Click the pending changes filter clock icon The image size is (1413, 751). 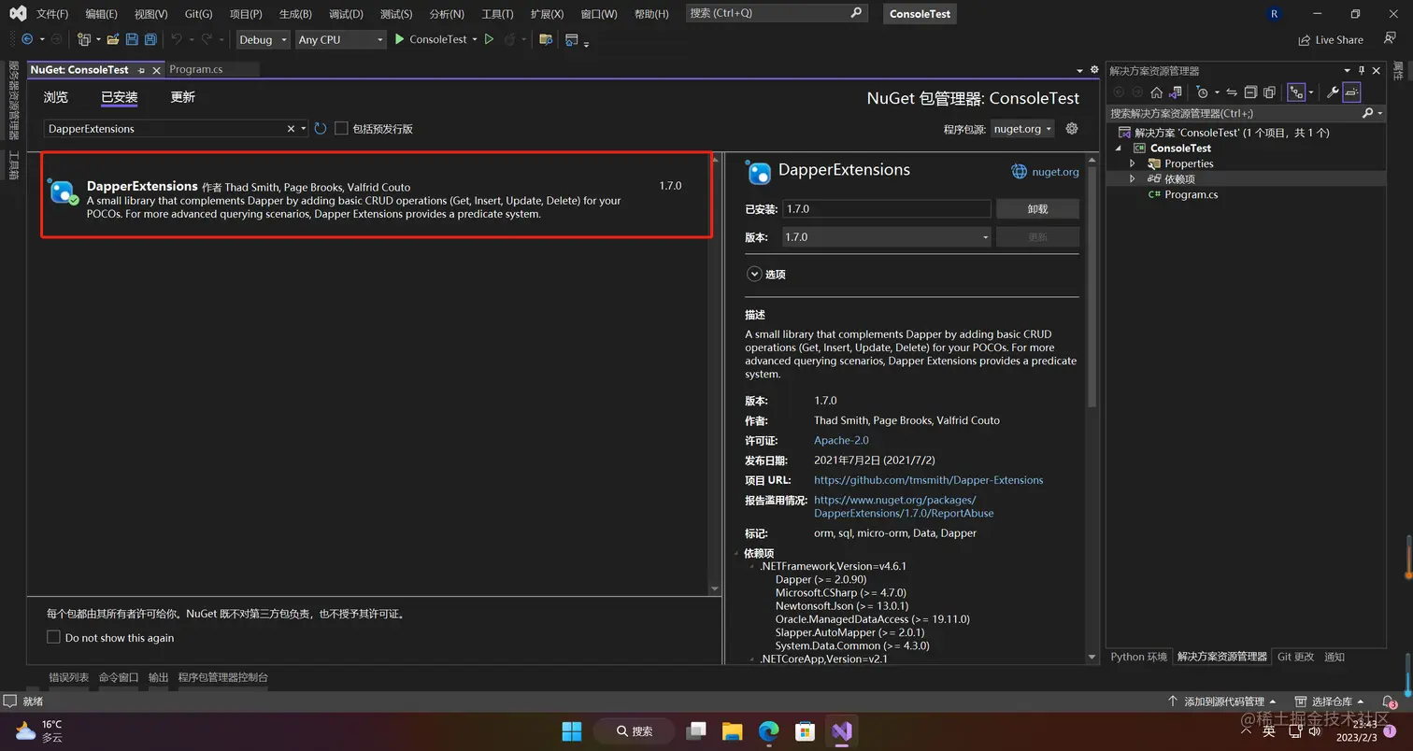(x=1203, y=92)
